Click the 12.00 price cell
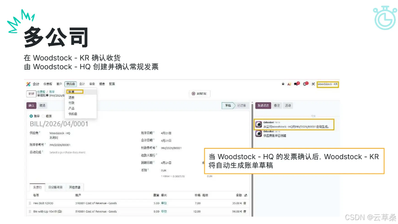This screenshot has height=224, width=398. (197, 211)
